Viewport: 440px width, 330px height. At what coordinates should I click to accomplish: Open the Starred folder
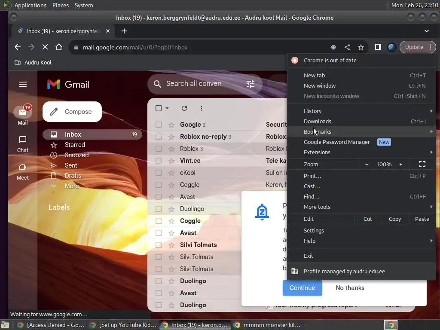pyautogui.click(x=75, y=145)
